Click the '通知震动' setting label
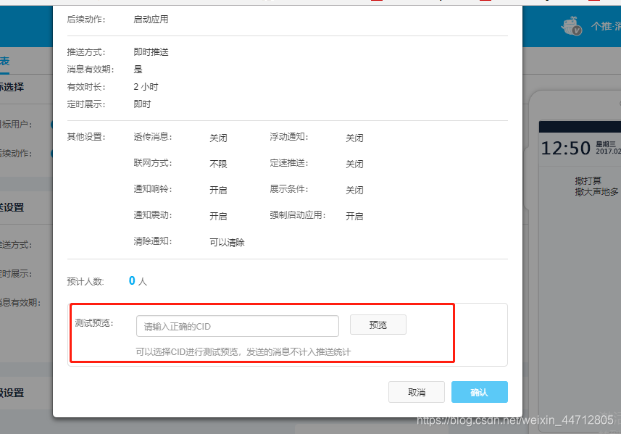Image resolution: width=621 pixels, height=434 pixels. pos(152,215)
